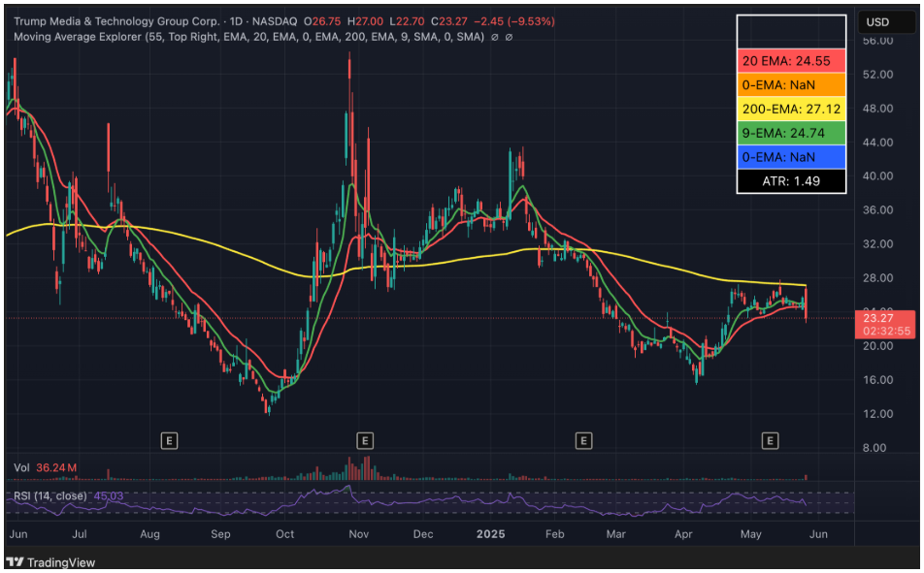Select the orange 0-EMA: NaN row
The height and width of the screenshot is (573, 924).
(791, 84)
